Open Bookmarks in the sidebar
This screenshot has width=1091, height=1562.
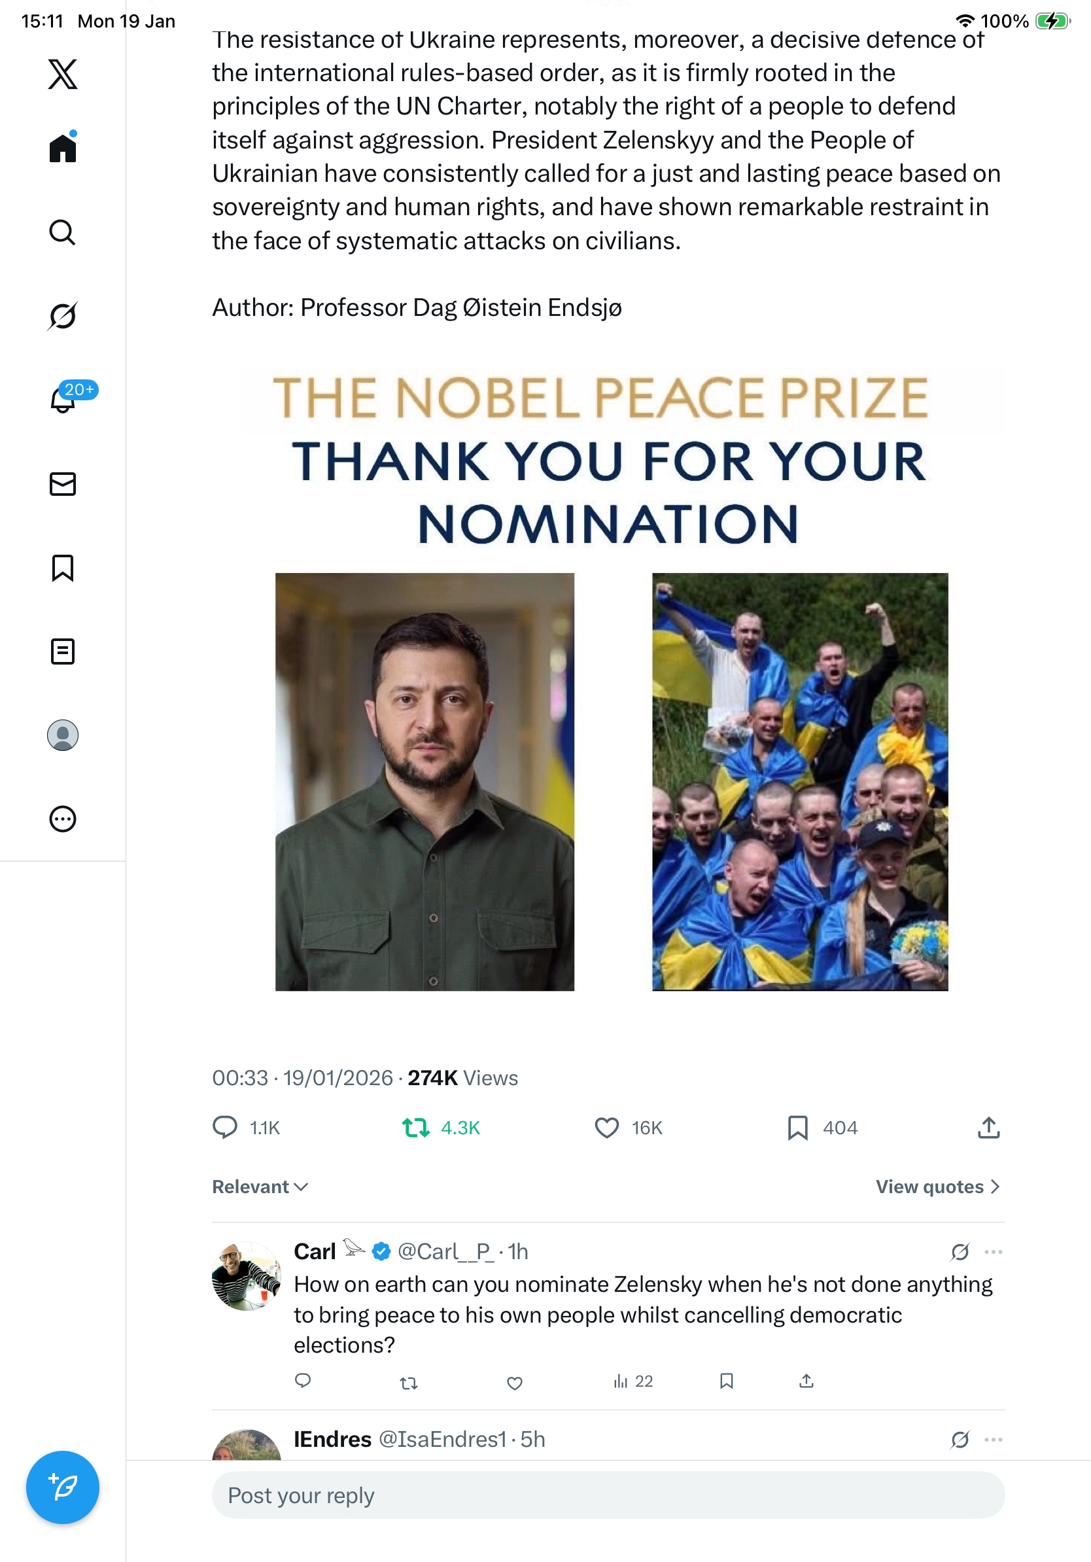point(63,568)
